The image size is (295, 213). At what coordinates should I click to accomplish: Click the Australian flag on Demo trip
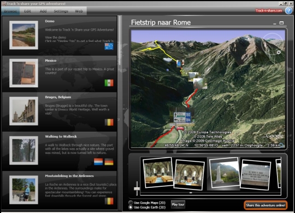pos(109,46)
